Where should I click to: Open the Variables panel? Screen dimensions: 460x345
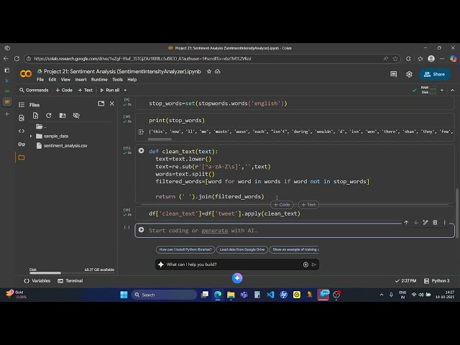pos(37,281)
